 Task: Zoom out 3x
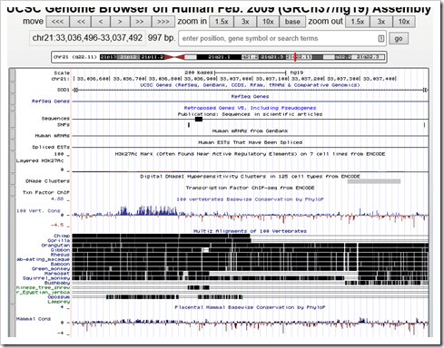tap(381, 22)
